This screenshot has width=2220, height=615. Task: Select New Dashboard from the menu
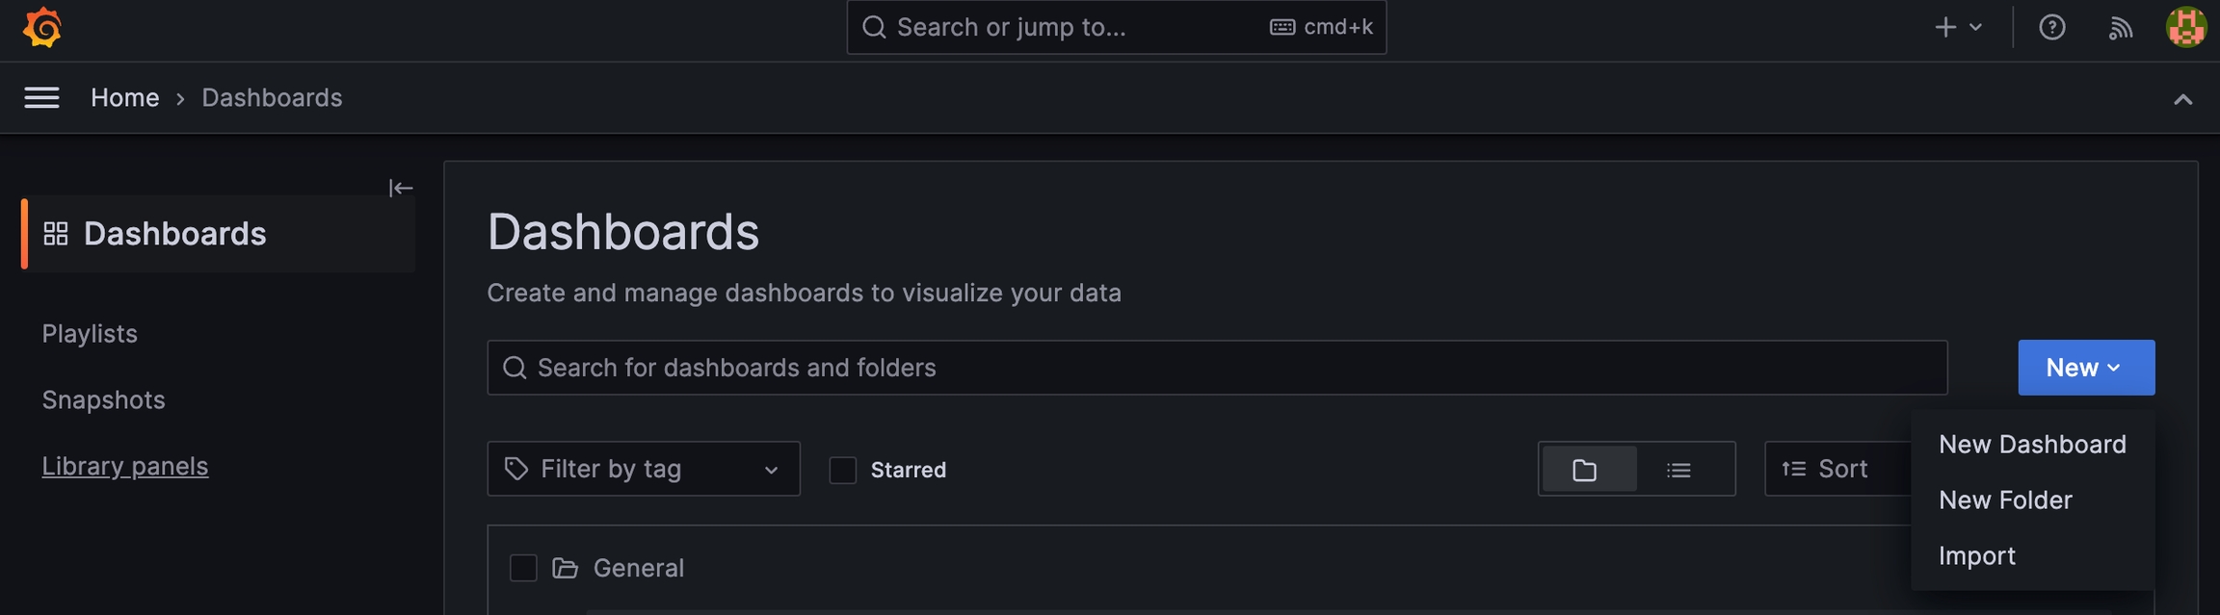[x=2032, y=444]
